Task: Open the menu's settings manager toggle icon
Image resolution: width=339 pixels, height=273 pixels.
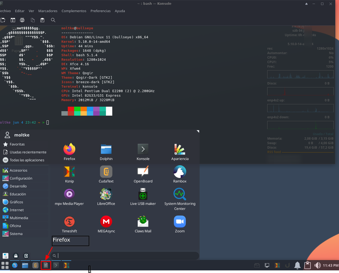Action: (x=5, y=256)
